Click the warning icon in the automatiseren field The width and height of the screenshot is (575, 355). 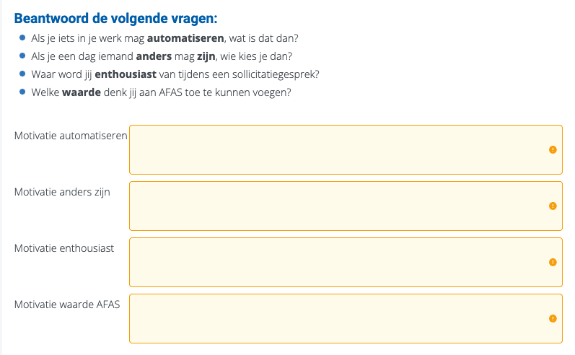click(x=553, y=149)
